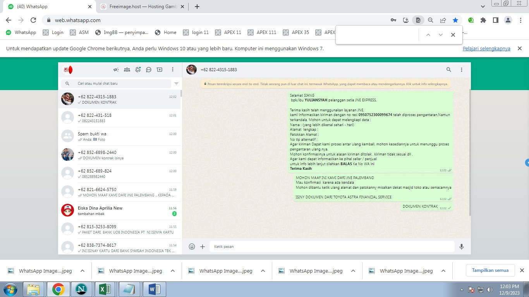Click 'Tampilkan semua' downloads button
The image size is (529, 297).
pyautogui.click(x=490, y=270)
